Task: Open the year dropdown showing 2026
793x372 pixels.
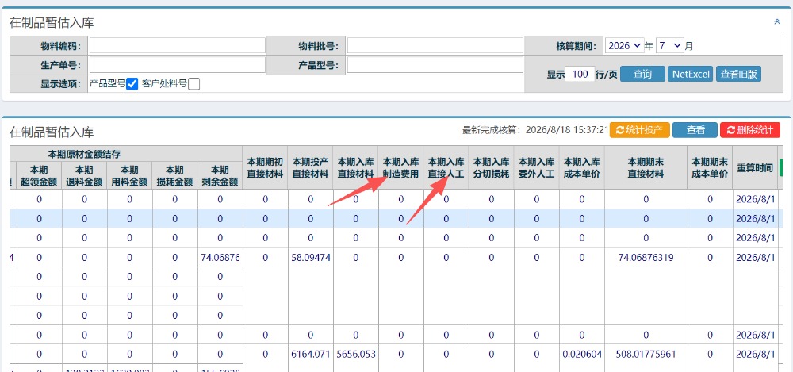Action: pyautogui.click(x=624, y=45)
